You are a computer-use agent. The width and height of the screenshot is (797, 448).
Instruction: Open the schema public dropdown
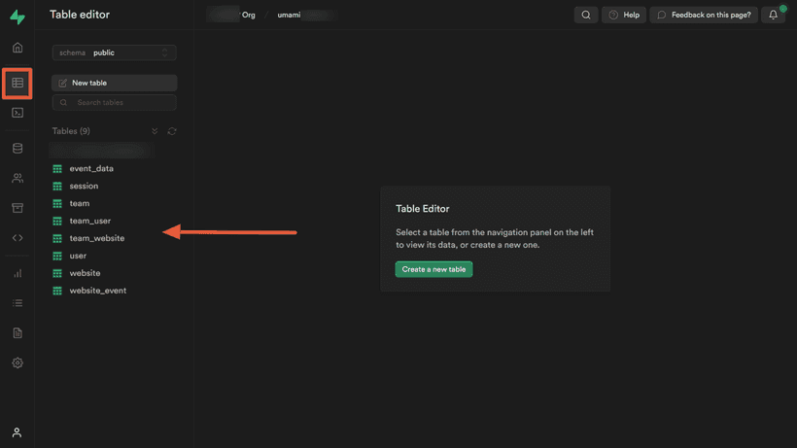114,52
